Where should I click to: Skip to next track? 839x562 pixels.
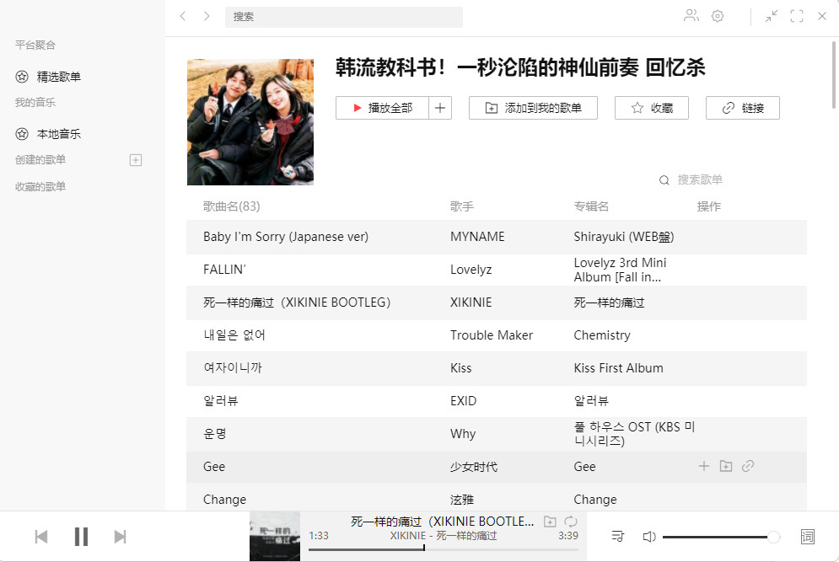[120, 537]
